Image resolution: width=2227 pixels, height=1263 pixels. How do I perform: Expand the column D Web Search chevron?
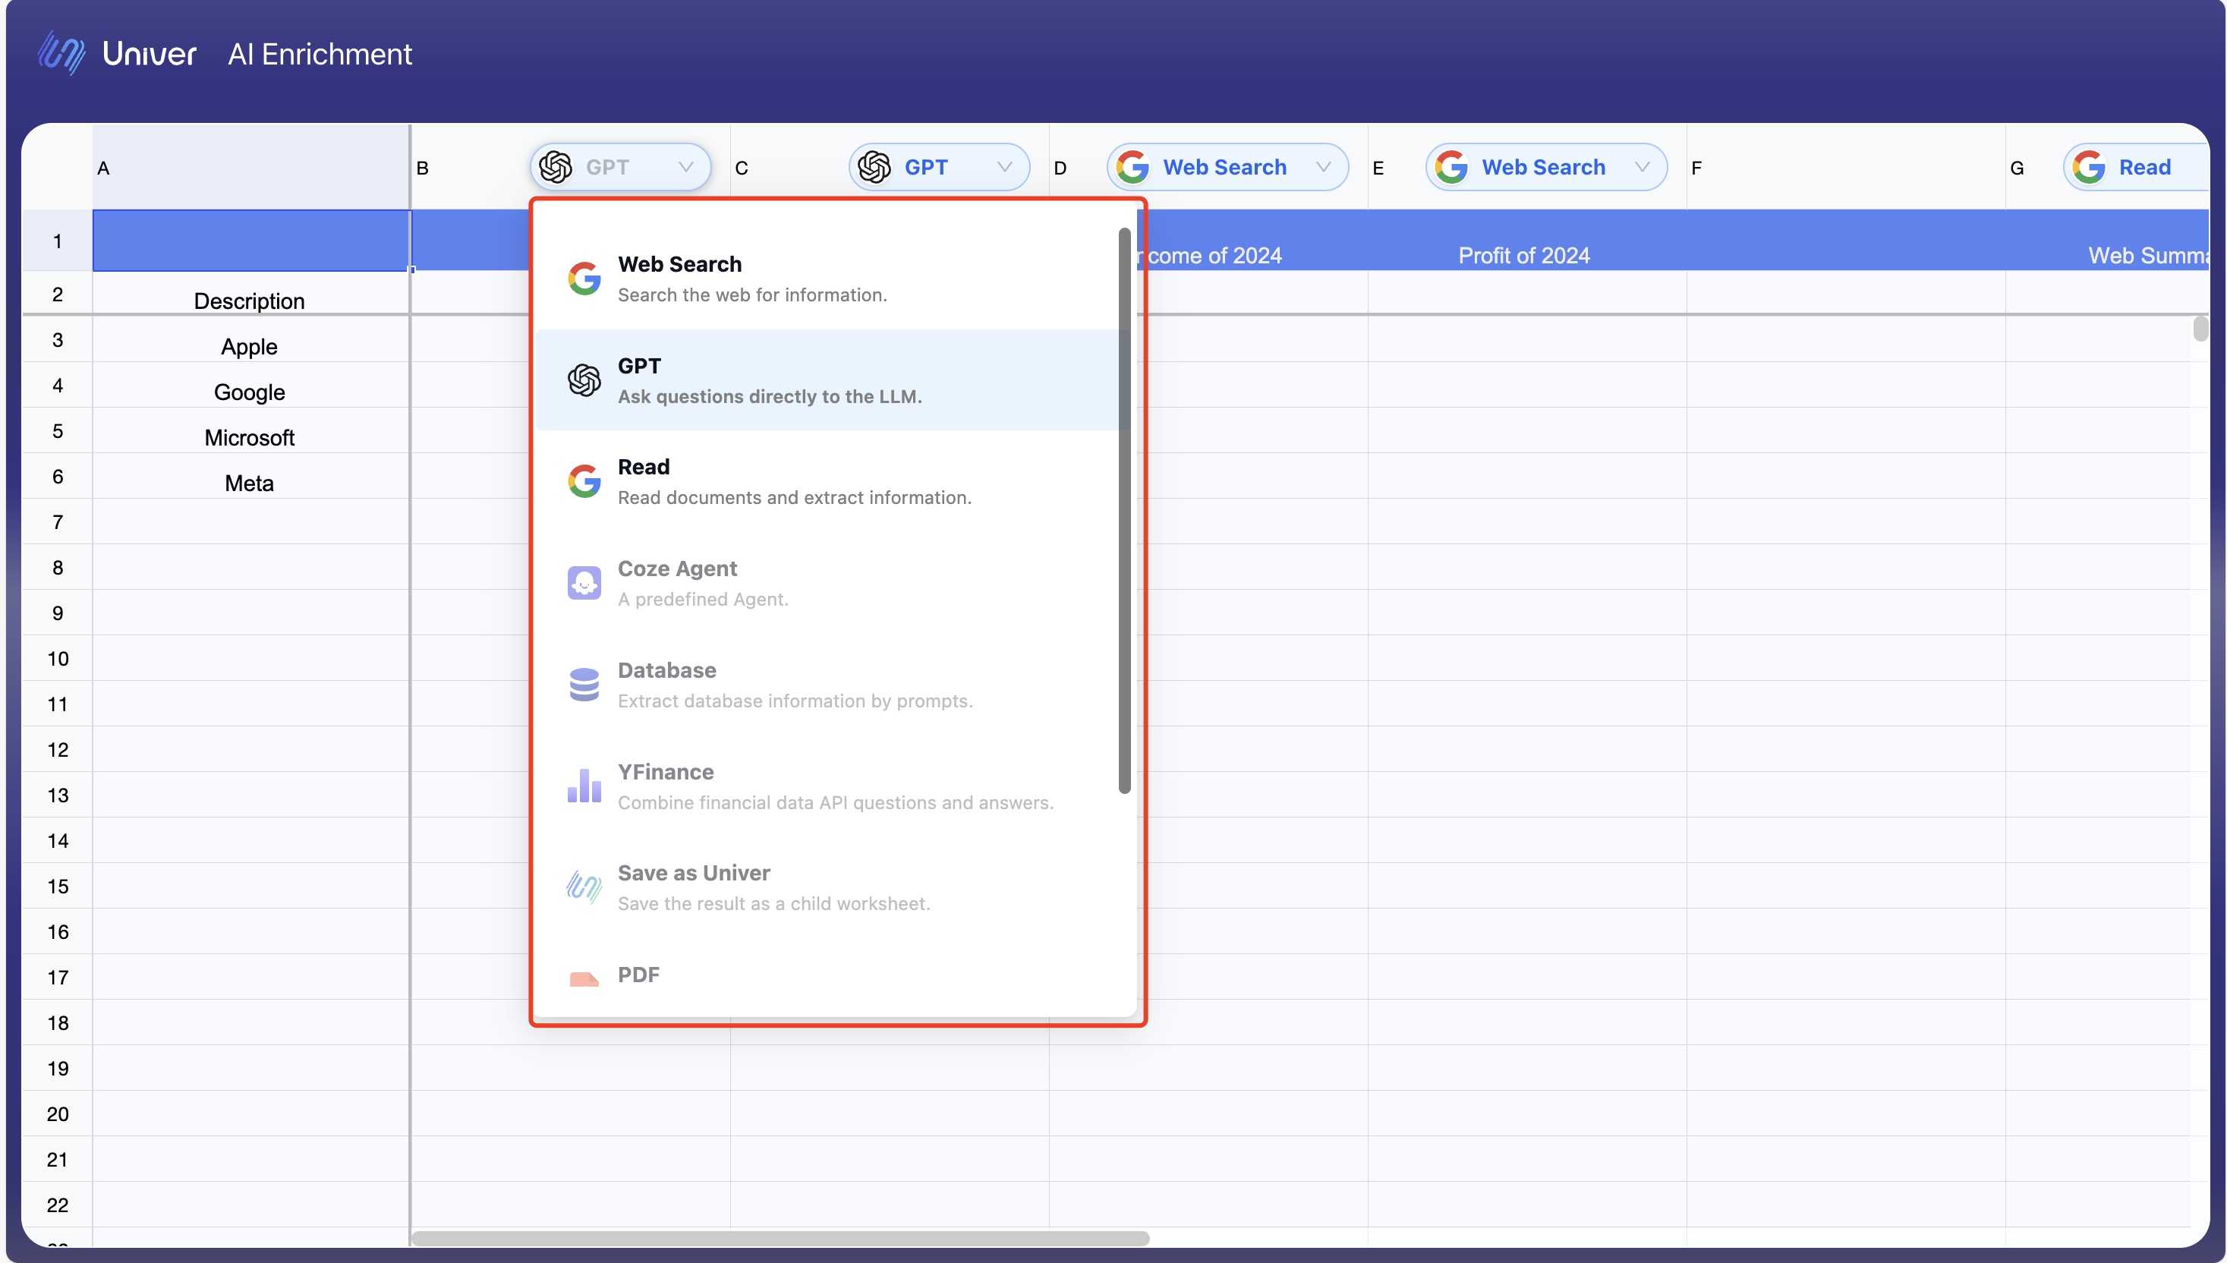click(1323, 168)
